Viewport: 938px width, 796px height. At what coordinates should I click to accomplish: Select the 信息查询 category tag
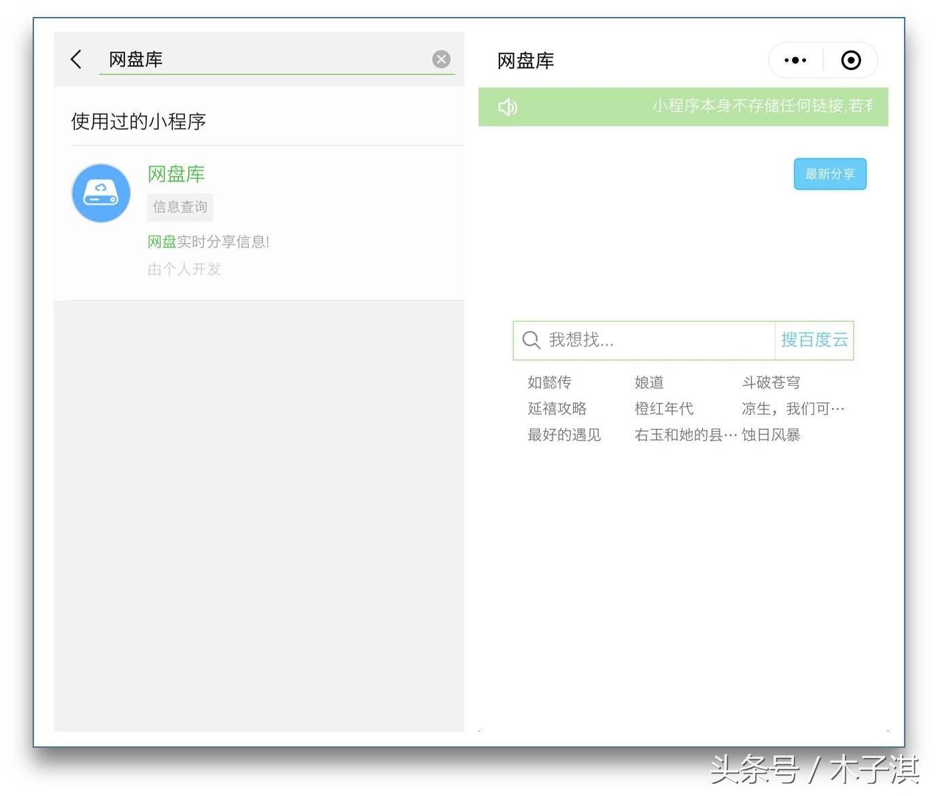pos(179,207)
